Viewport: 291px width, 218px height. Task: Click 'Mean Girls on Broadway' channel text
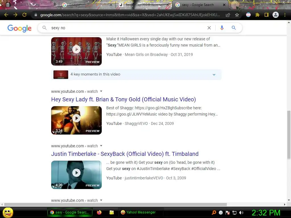coord(146,54)
